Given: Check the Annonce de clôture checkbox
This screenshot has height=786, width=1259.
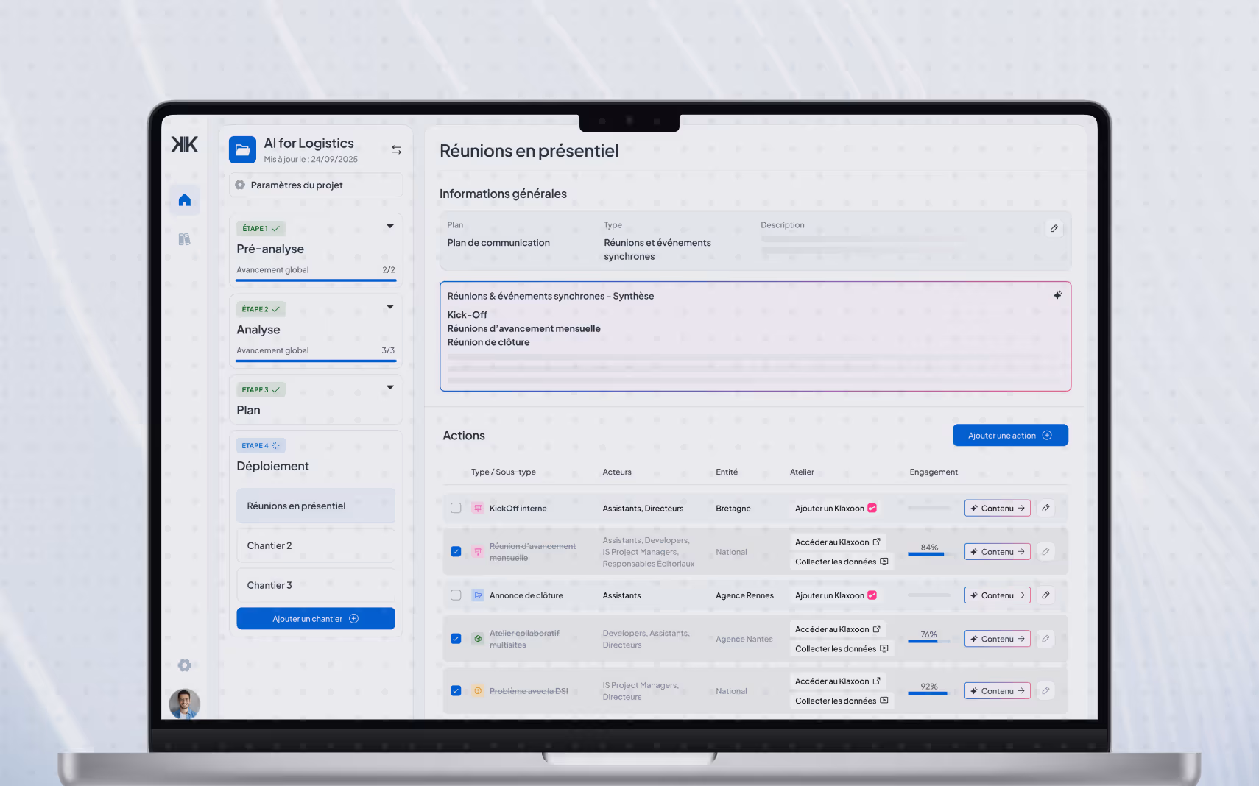Looking at the screenshot, I should tap(456, 595).
